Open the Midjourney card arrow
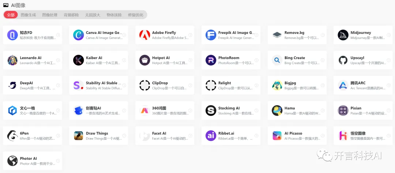This screenshot has height=173, width=395. point(389,35)
